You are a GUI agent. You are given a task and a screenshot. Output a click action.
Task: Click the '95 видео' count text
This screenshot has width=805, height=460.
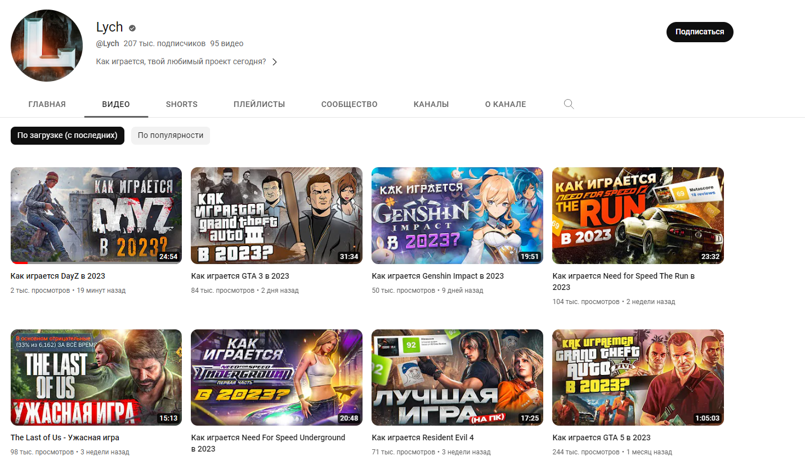point(227,43)
